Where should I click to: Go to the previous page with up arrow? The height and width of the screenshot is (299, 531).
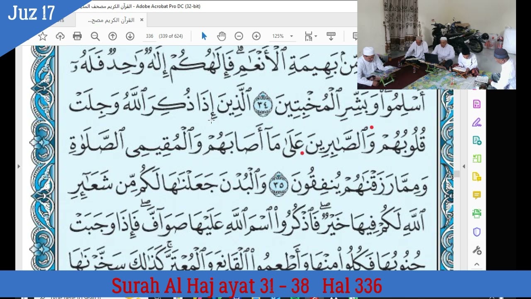point(112,36)
